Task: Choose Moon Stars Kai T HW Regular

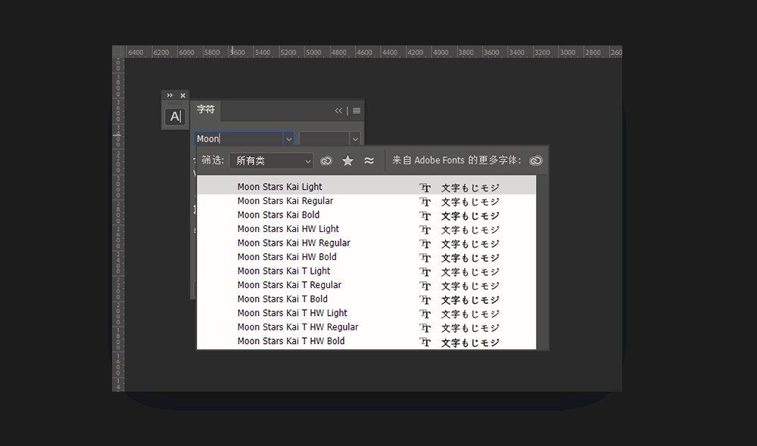Action: tap(366, 327)
